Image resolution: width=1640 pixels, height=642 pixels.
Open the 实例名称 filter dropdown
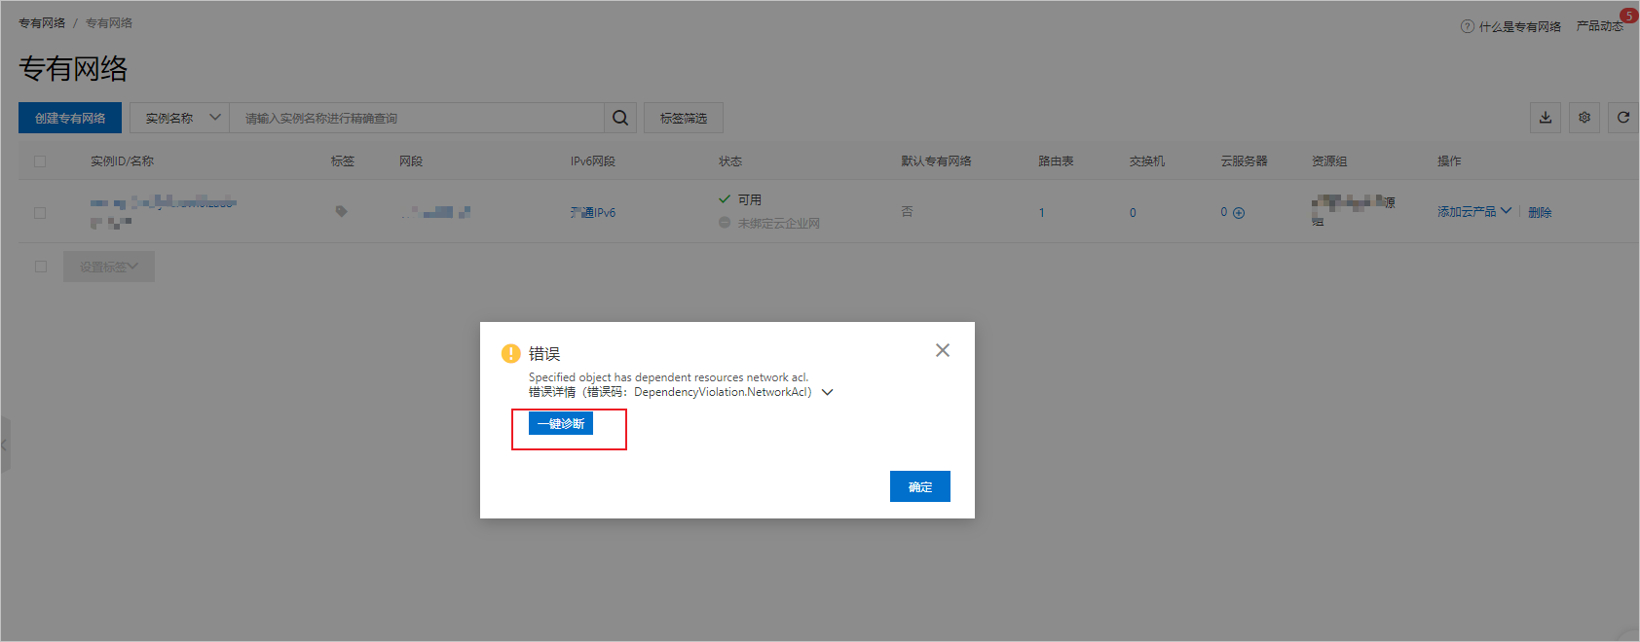pyautogui.click(x=180, y=118)
